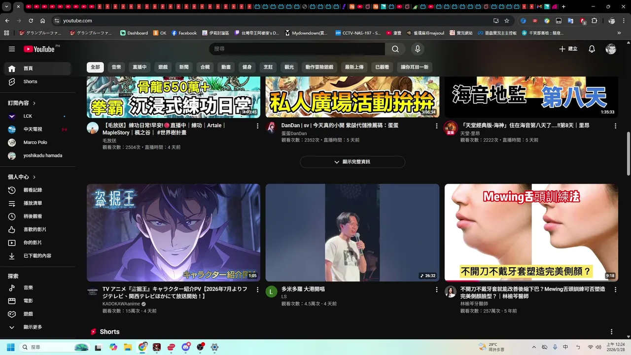Start voice search with microphone icon

(418, 49)
